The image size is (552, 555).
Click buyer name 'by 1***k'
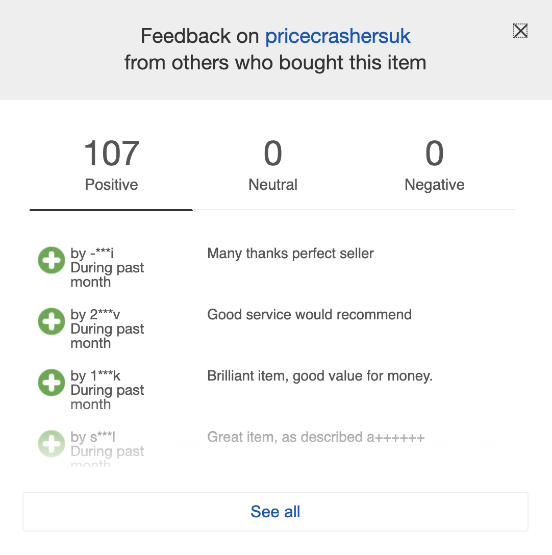point(95,376)
